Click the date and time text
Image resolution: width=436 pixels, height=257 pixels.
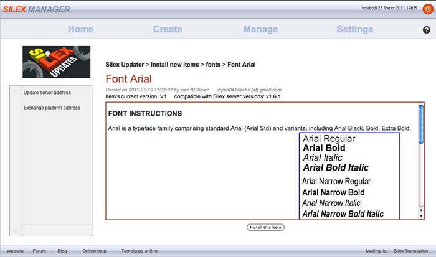389,8
